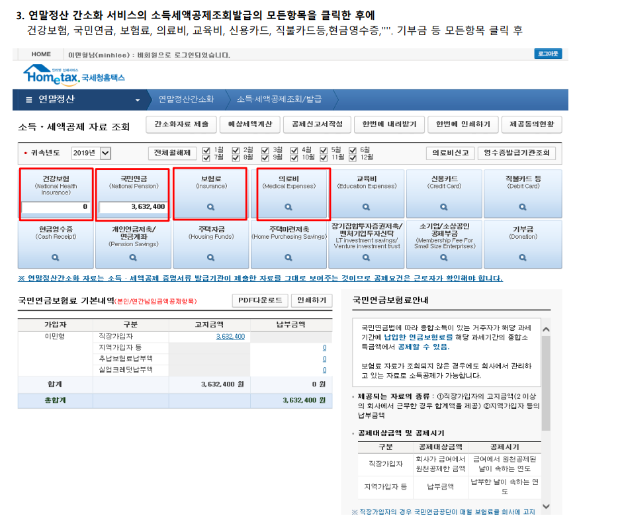Expand the 연말정산 main menu dropdown
This screenshot has height=522, width=620.
click(138, 100)
